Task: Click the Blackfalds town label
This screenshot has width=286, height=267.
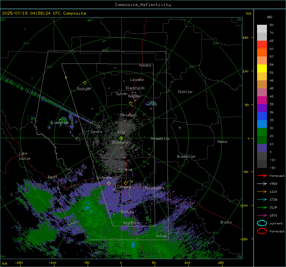Action: pyautogui.click(x=135, y=88)
